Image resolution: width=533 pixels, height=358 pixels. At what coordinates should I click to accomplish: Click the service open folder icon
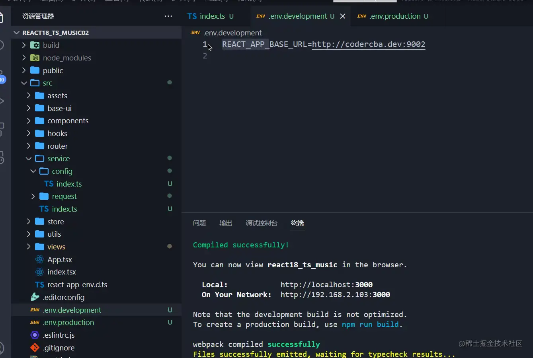click(39, 158)
